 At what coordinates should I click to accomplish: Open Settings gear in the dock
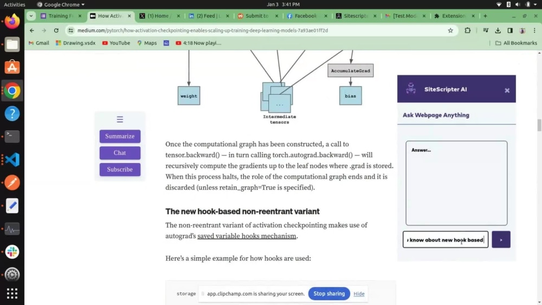12,275
